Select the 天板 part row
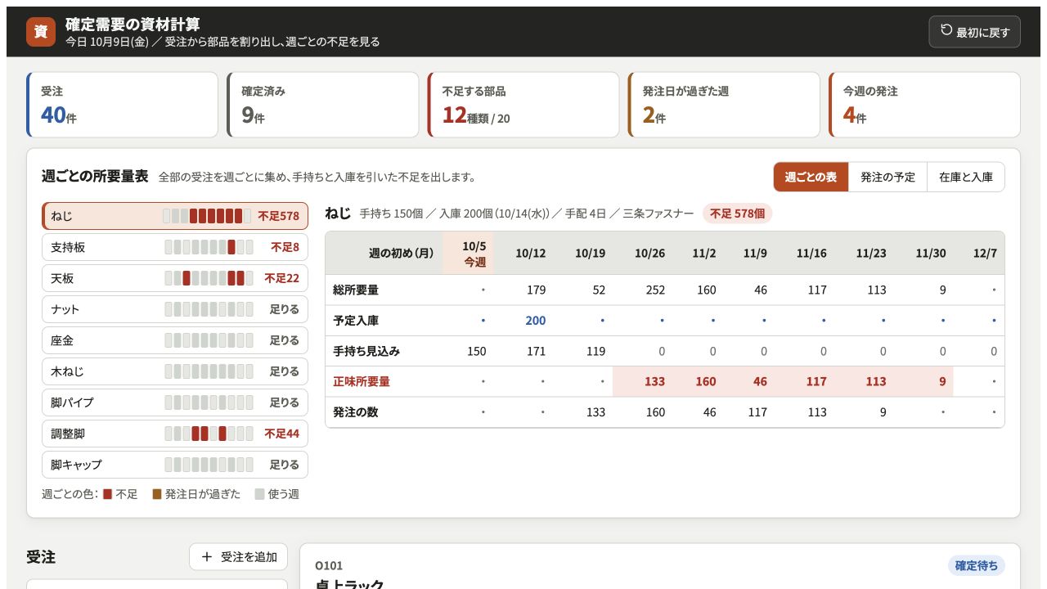Screen dimensions: 1047x589 (175, 278)
